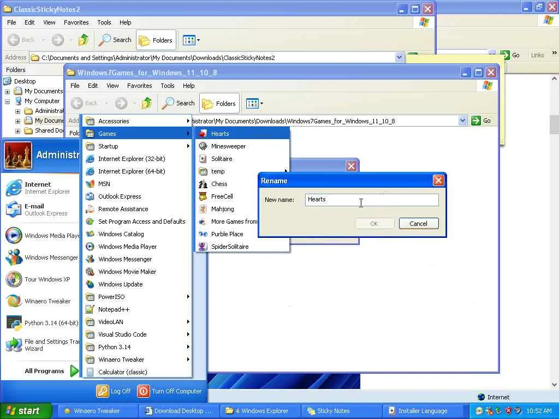The width and height of the screenshot is (559, 419).
Task: Click Turn Off Computer button
Action: (x=170, y=391)
